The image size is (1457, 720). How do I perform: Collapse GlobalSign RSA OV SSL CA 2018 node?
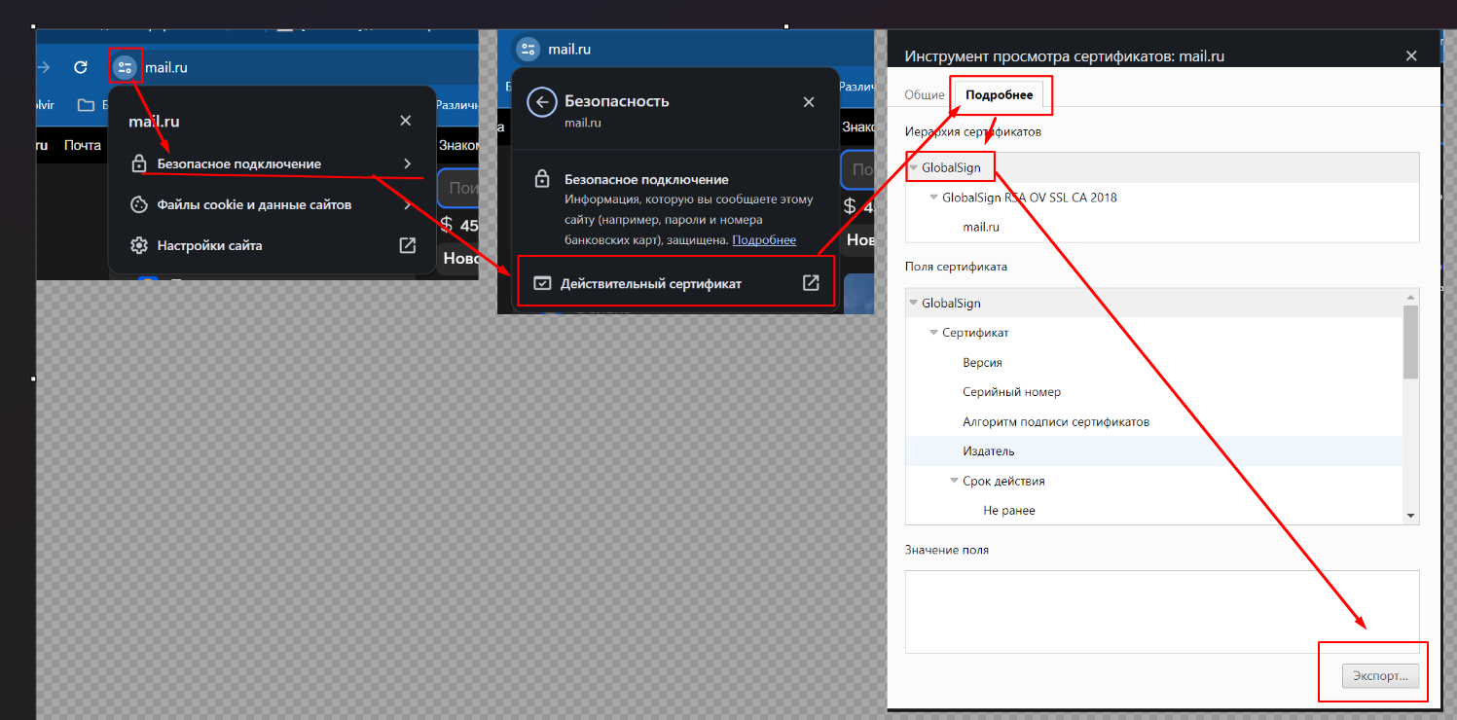click(x=933, y=198)
